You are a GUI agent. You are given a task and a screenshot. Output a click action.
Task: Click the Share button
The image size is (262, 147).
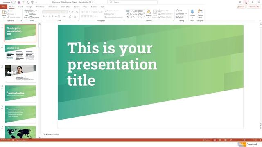pyautogui.click(x=241, y=7)
